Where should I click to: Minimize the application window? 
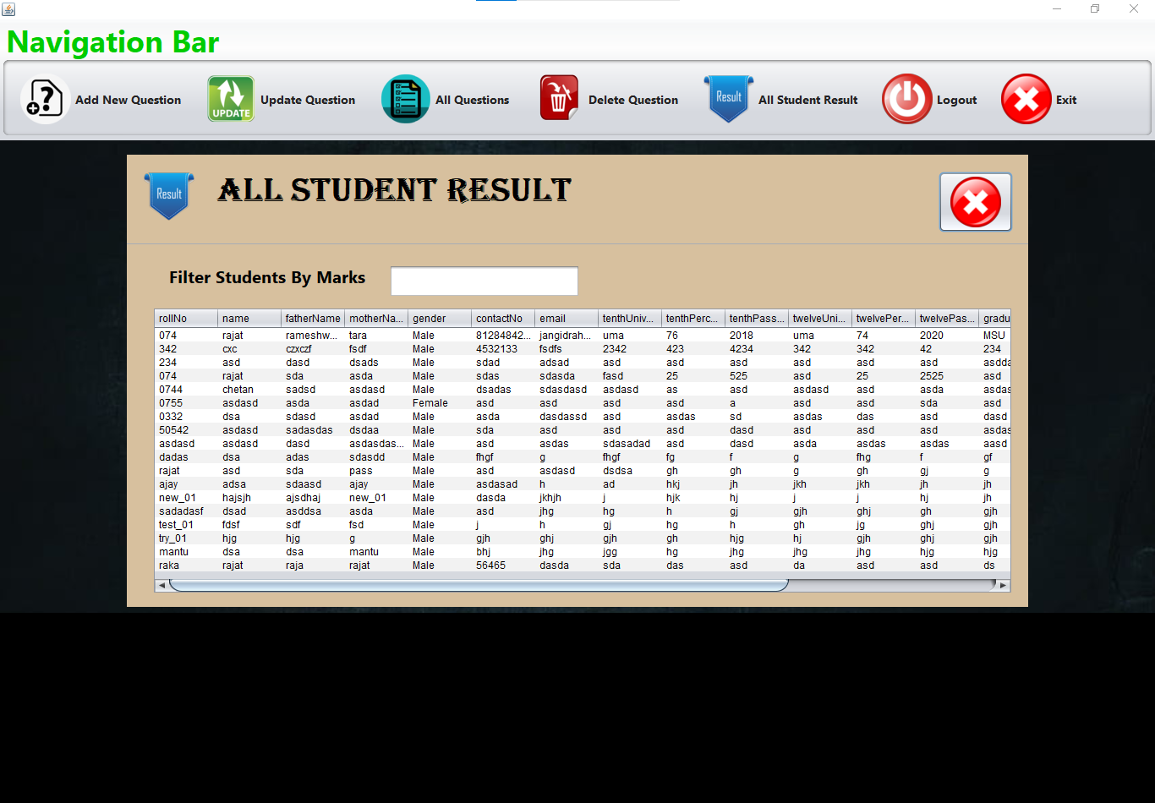point(1057,8)
